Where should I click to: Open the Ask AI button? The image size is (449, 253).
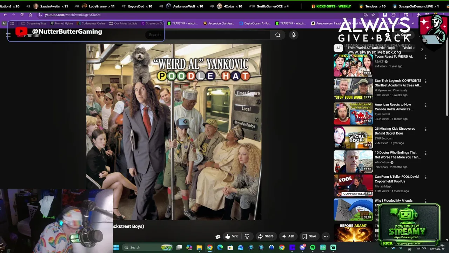(x=288, y=236)
